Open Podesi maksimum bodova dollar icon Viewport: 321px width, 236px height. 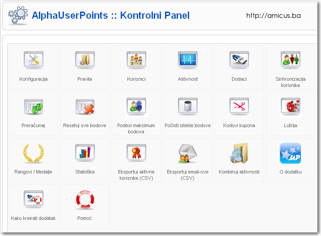(x=136, y=106)
